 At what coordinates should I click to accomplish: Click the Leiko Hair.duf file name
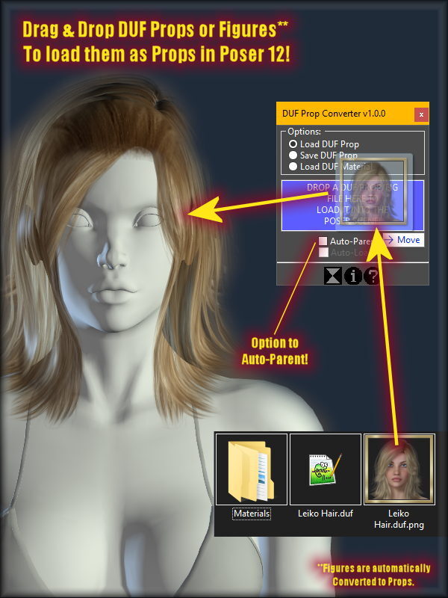coord(326,514)
